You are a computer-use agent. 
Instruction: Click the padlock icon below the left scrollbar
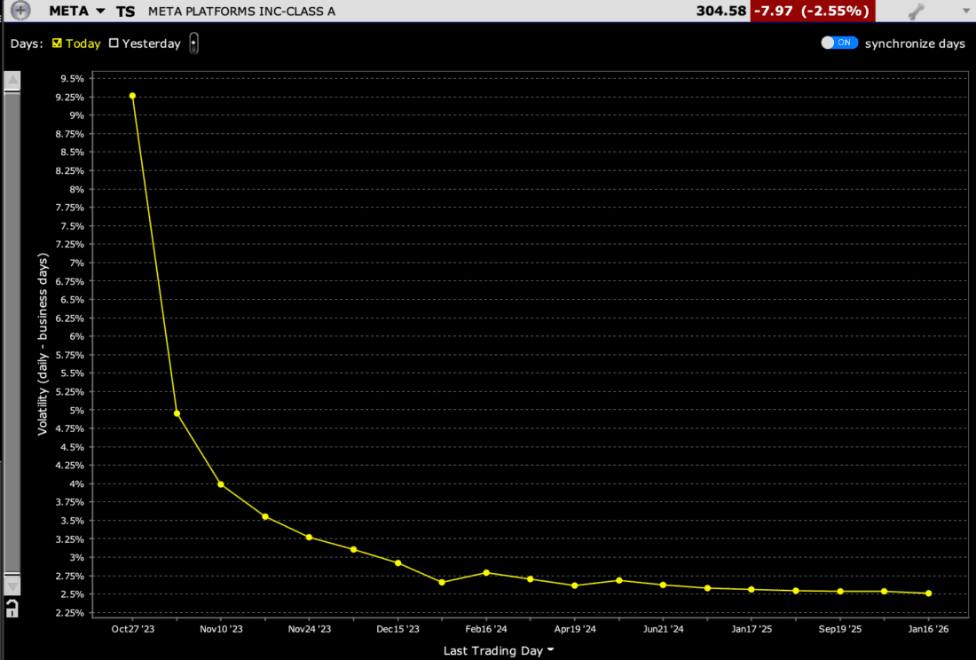(12, 608)
